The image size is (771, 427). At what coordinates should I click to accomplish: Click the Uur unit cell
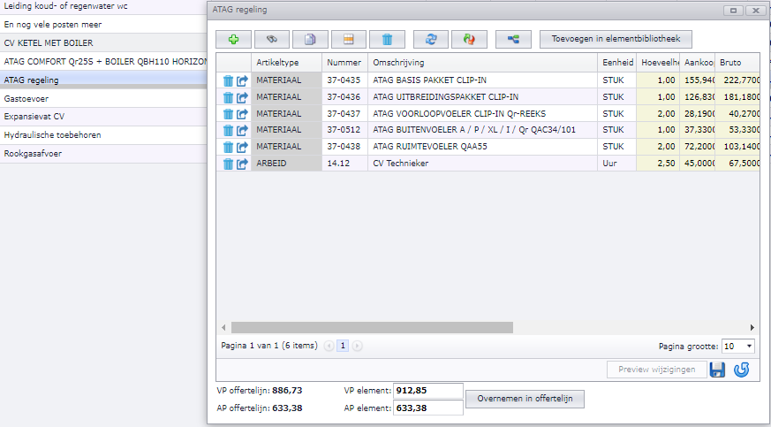click(x=617, y=164)
